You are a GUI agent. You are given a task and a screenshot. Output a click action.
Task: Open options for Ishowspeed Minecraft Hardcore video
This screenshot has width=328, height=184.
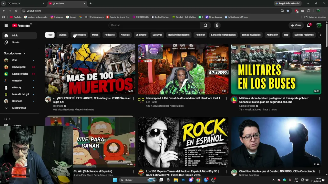click(x=227, y=99)
